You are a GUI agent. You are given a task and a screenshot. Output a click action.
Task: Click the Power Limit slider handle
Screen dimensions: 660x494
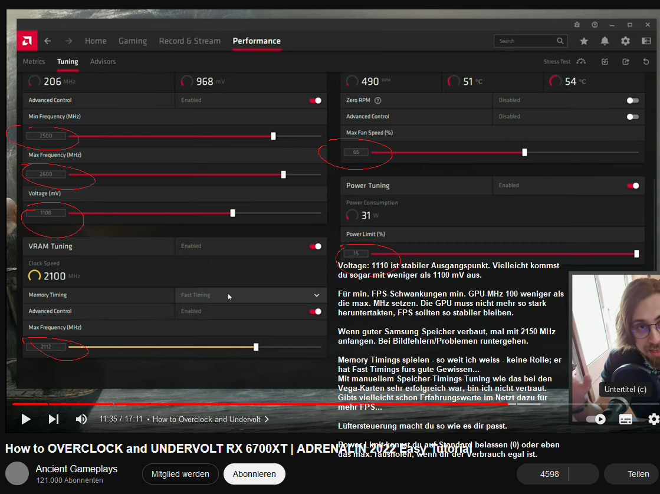pos(636,253)
